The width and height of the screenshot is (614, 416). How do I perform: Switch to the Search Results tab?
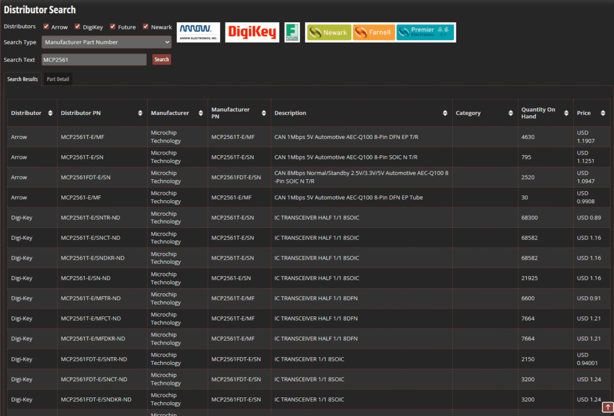[x=22, y=79]
